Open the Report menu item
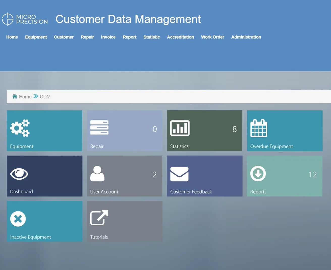331x270 pixels. [x=130, y=37]
